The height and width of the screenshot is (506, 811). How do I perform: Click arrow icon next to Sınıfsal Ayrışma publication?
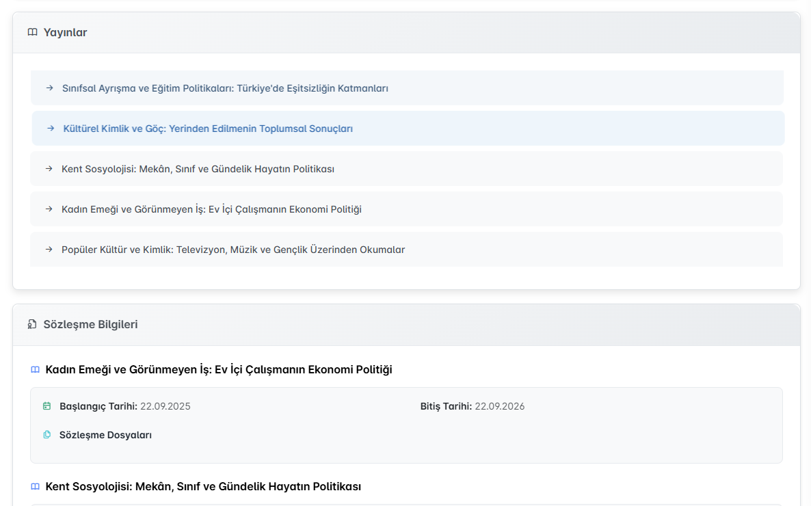pos(49,88)
